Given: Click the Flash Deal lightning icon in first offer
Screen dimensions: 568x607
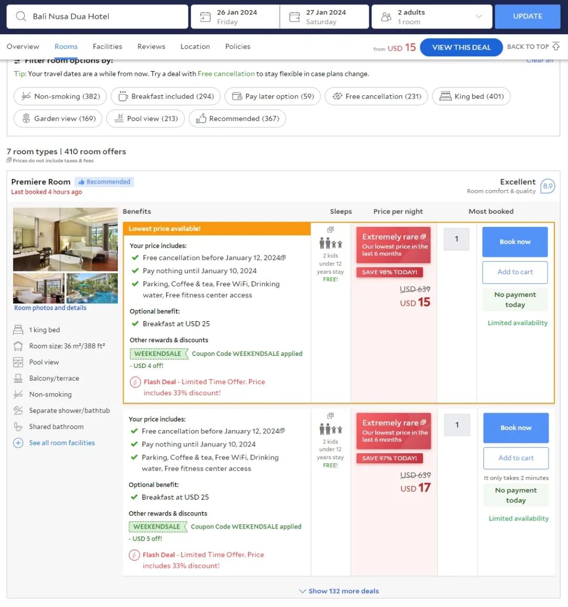Looking at the screenshot, I should [x=135, y=383].
